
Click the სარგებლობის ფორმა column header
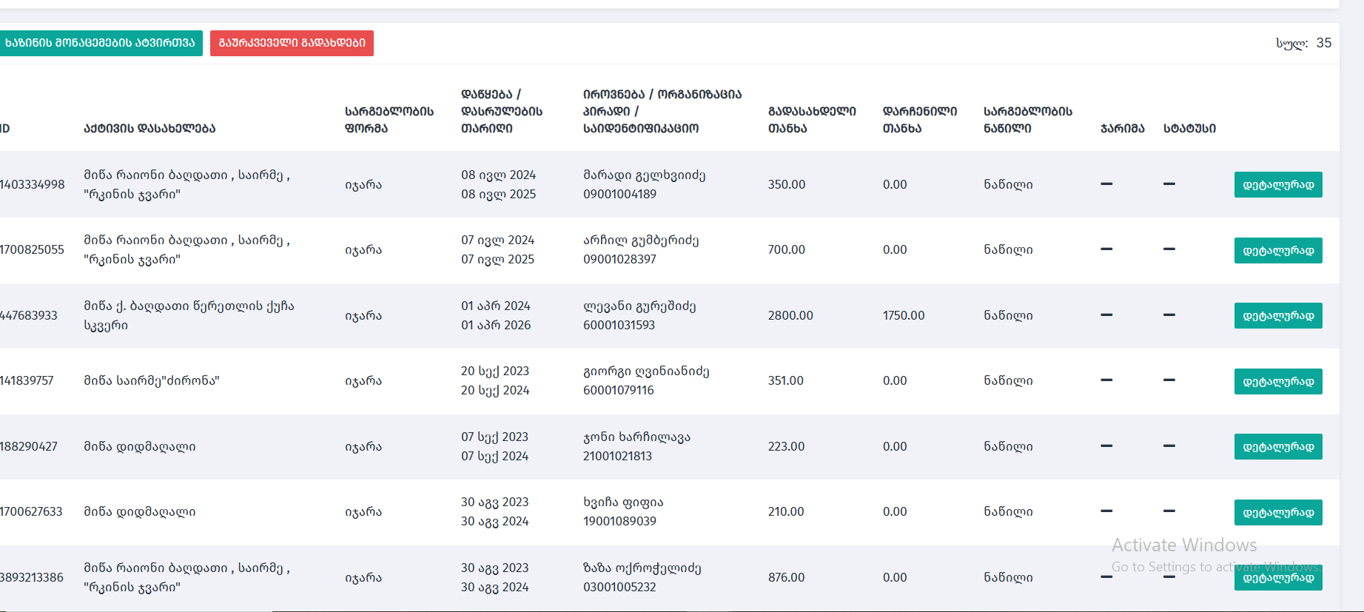point(389,119)
